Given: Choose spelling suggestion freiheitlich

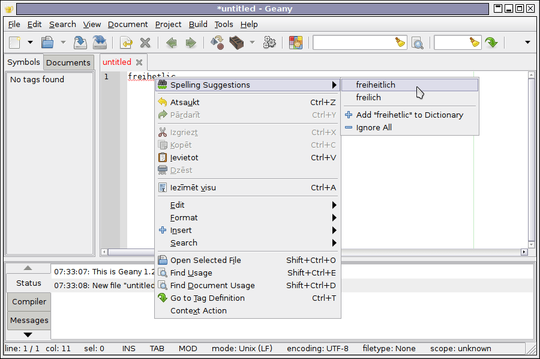Looking at the screenshot, I should click(410, 85).
